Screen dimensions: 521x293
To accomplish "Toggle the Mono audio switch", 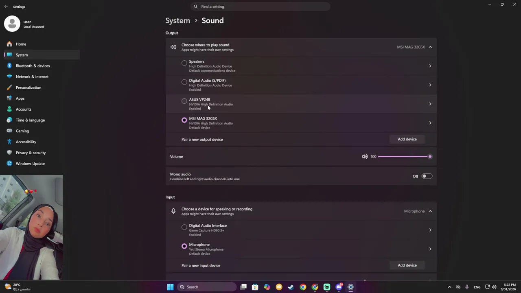I will [x=427, y=176].
